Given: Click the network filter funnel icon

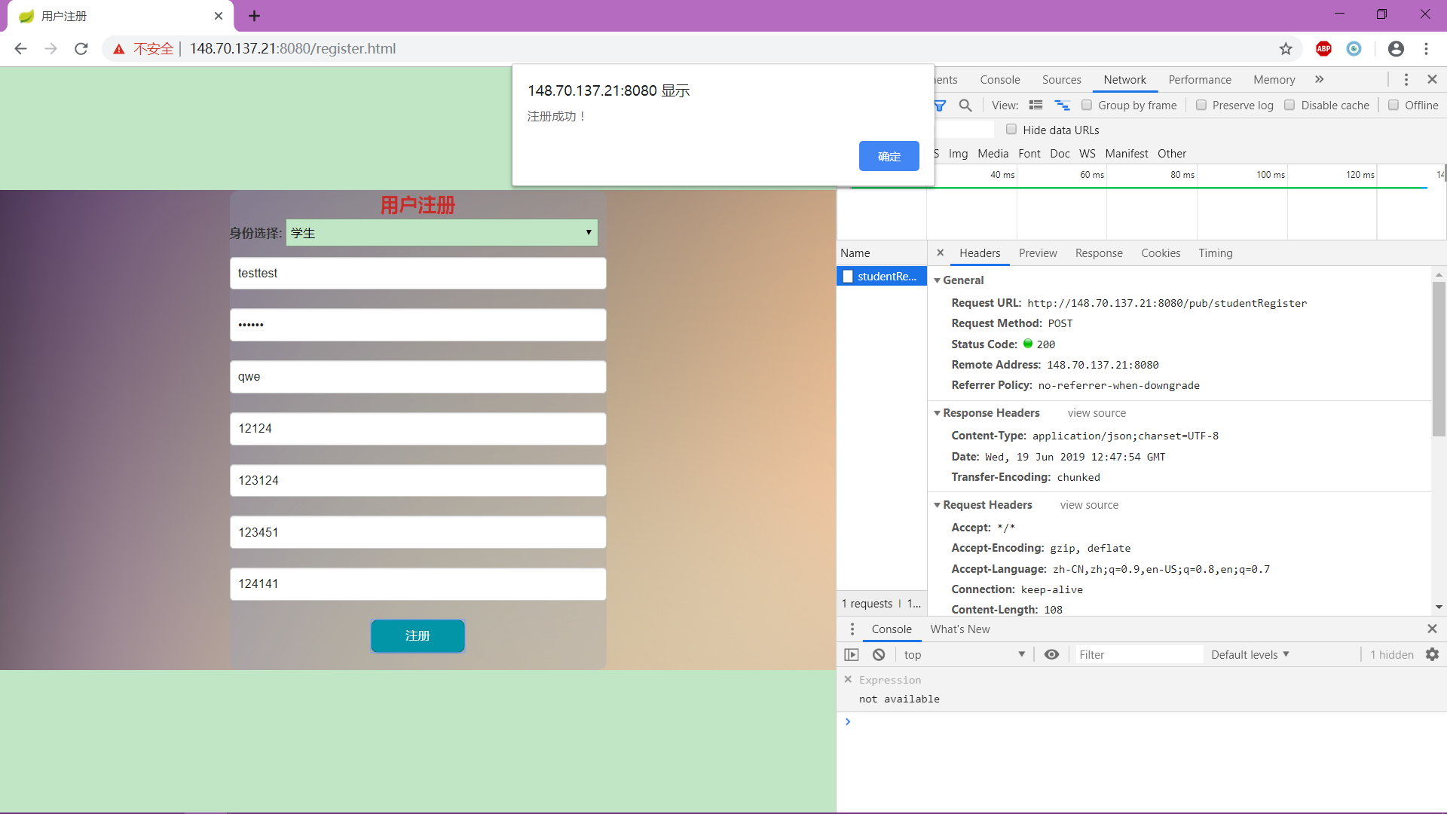Looking at the screenshot, I should pos(940,106).
